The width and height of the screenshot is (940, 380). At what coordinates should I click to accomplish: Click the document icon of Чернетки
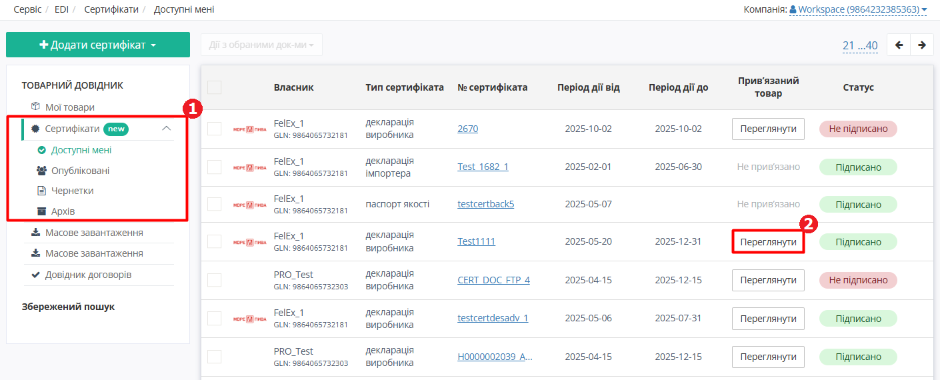coord(41,191)
